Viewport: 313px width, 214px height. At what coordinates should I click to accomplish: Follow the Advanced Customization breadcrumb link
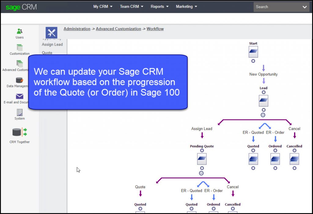pos(118,29)
